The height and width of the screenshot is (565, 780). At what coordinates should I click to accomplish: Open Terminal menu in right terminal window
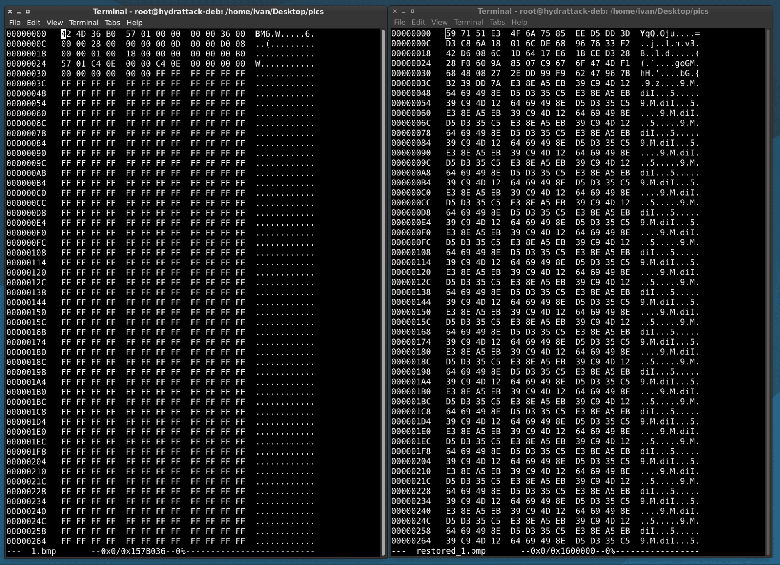click(x=468, y=22)
